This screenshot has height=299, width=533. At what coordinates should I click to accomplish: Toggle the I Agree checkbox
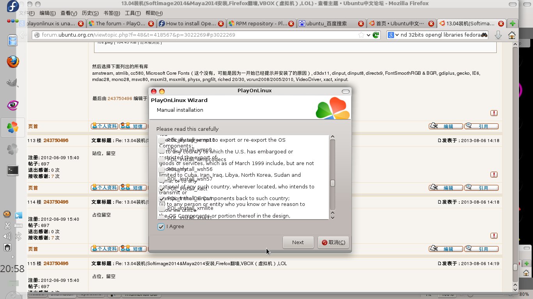click(161, 227)
